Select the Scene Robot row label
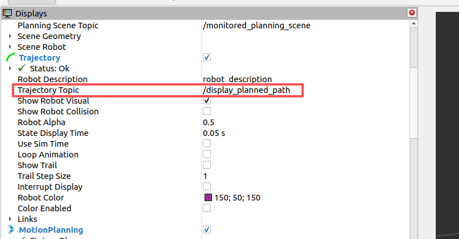 (x=42, y=47)
